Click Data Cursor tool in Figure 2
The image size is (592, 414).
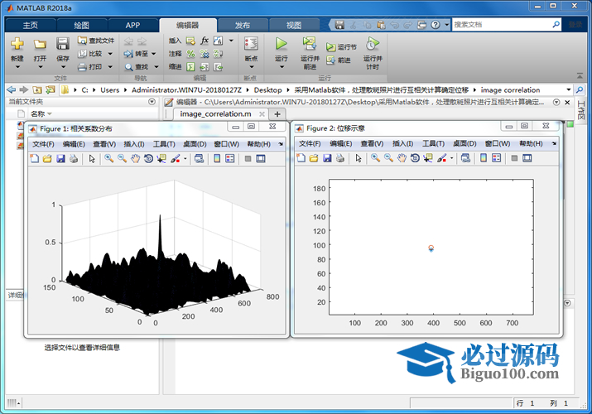(x=428, y=158)
